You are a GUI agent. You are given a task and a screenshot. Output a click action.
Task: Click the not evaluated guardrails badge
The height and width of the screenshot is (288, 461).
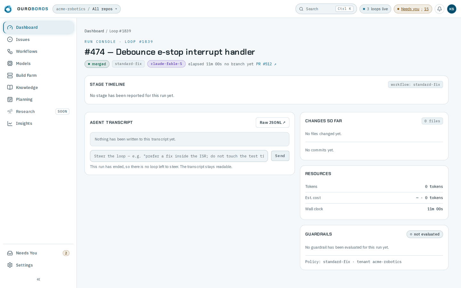pos(425,234)
